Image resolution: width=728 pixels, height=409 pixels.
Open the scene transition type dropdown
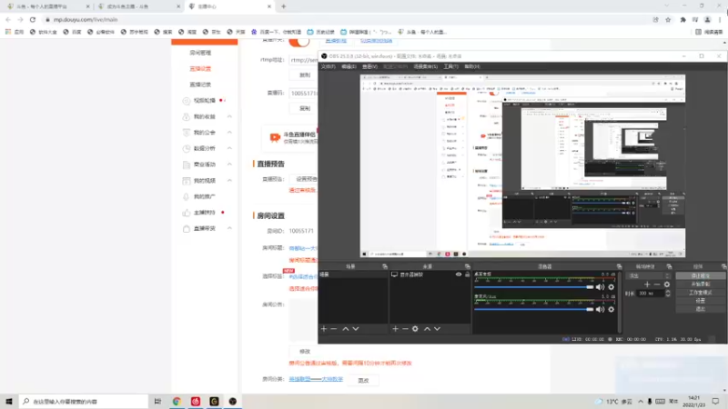pyautogui.click(x=650, y=276)
